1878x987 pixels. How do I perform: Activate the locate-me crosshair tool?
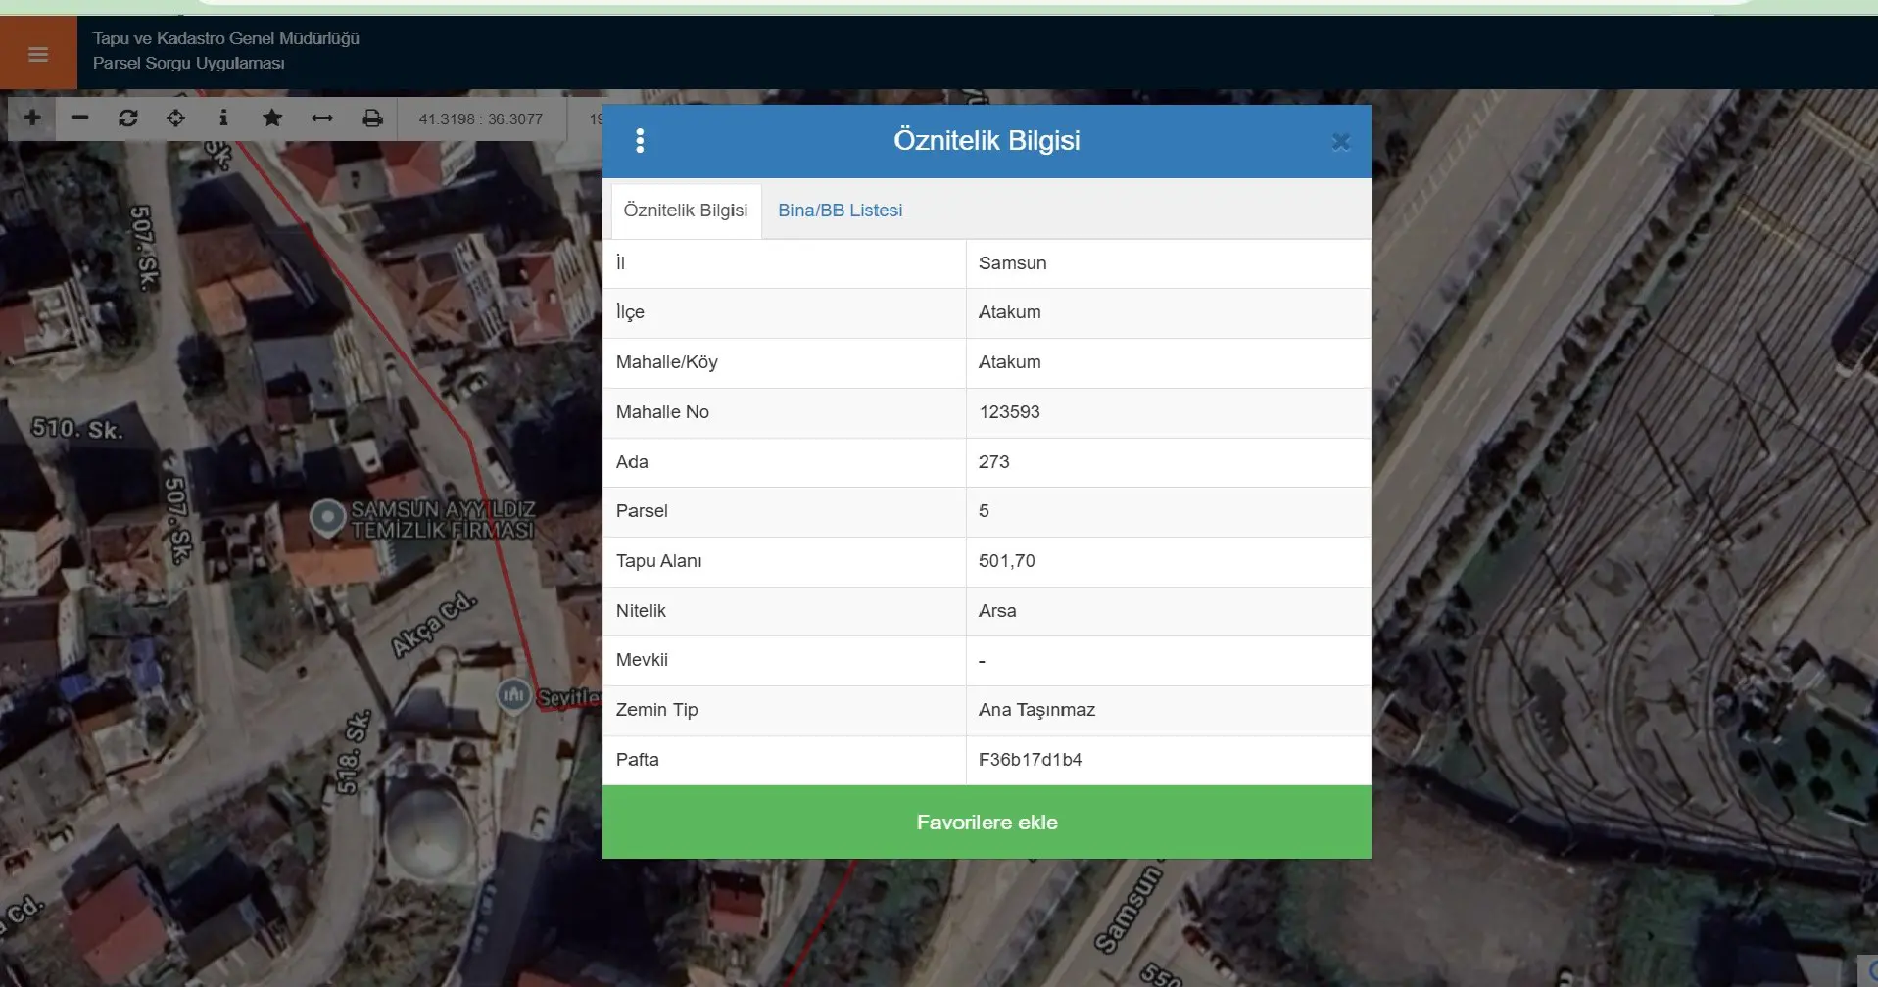(x=176, y=117)
